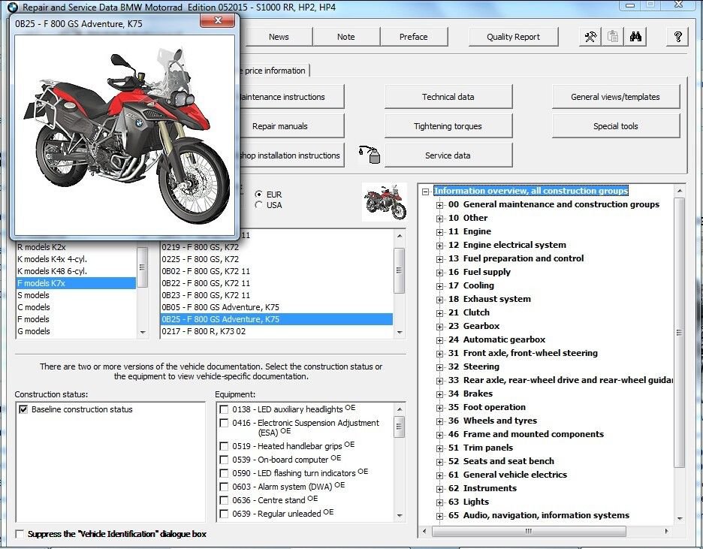Expand 36 Wheels and tyres
Screen dimensions: 703x549
click(x=440, y=421)
